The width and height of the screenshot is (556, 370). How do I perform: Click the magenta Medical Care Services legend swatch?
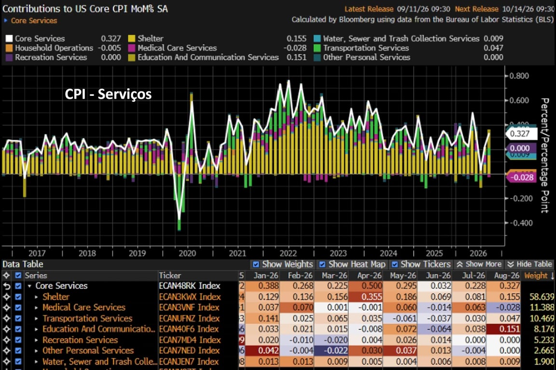click(x=132, y=48)
